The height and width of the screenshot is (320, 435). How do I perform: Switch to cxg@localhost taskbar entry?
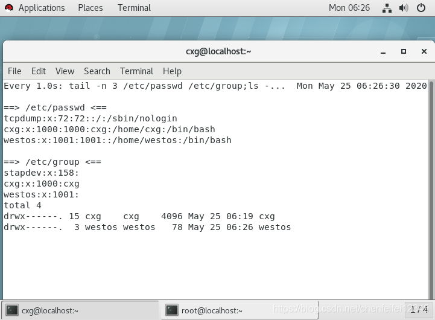pyautogui.click(x=80, y=310)
